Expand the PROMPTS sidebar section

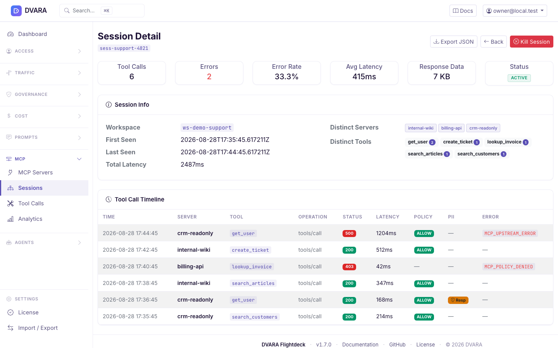point(44,137)
